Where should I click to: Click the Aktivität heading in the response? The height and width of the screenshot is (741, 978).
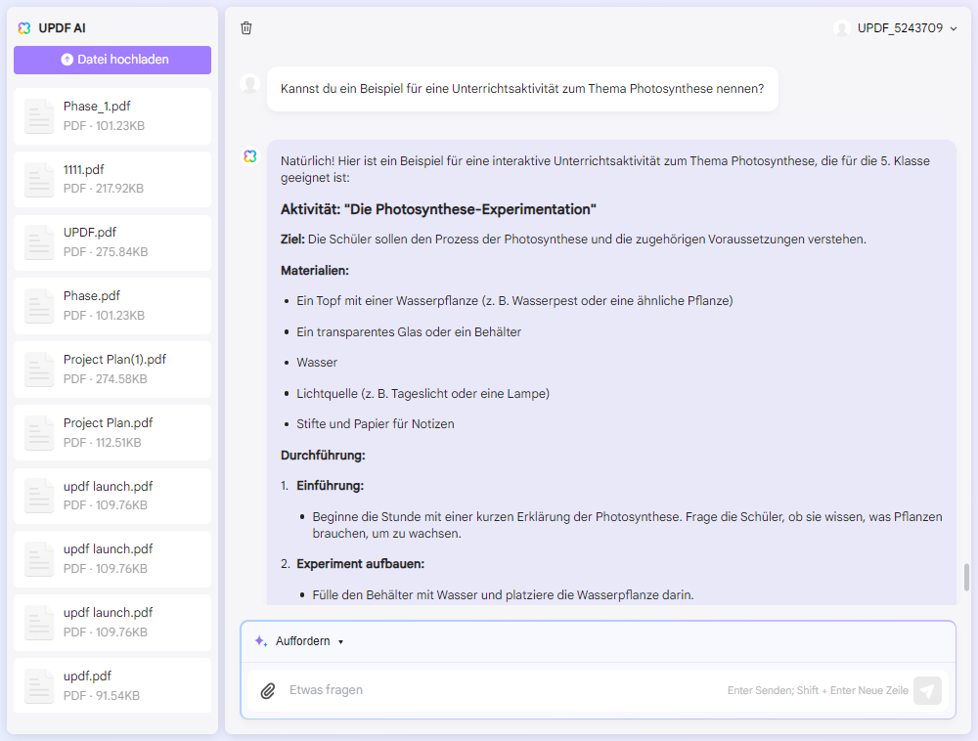[x=438, y=209]
